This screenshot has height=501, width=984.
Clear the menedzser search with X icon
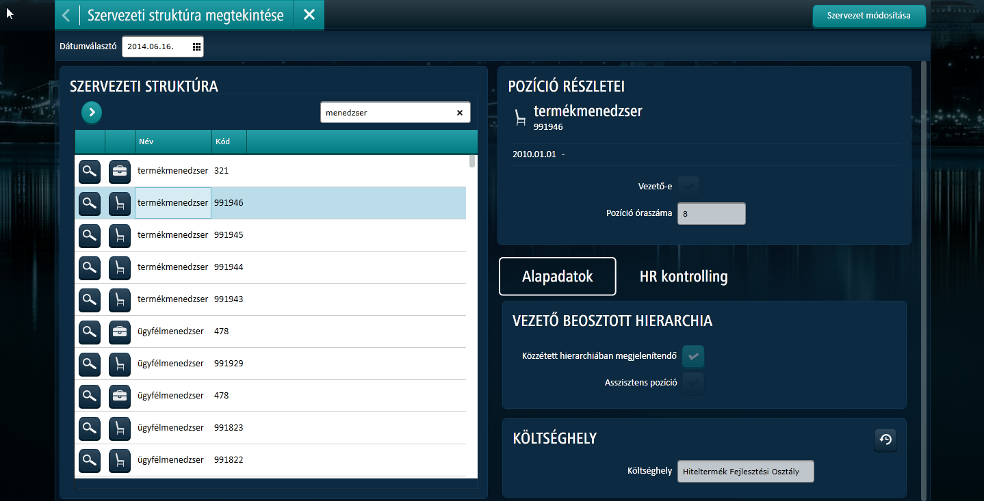coord(460,113)
